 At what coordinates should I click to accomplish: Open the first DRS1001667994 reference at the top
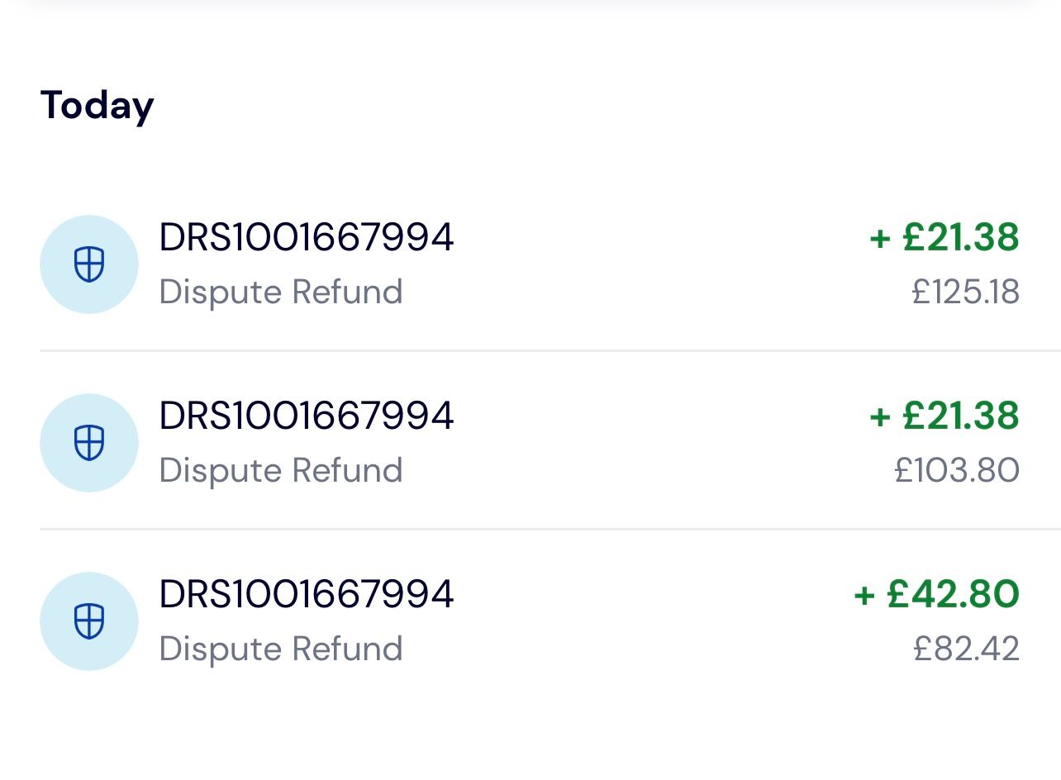(x=306, y=238)
